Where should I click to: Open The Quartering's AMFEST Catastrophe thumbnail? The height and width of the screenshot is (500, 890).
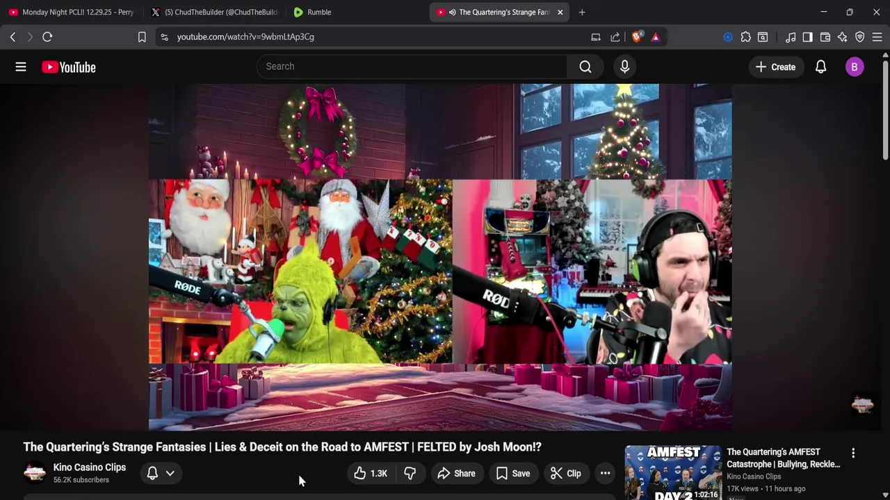pyautogui.click(x=673, y=472)
